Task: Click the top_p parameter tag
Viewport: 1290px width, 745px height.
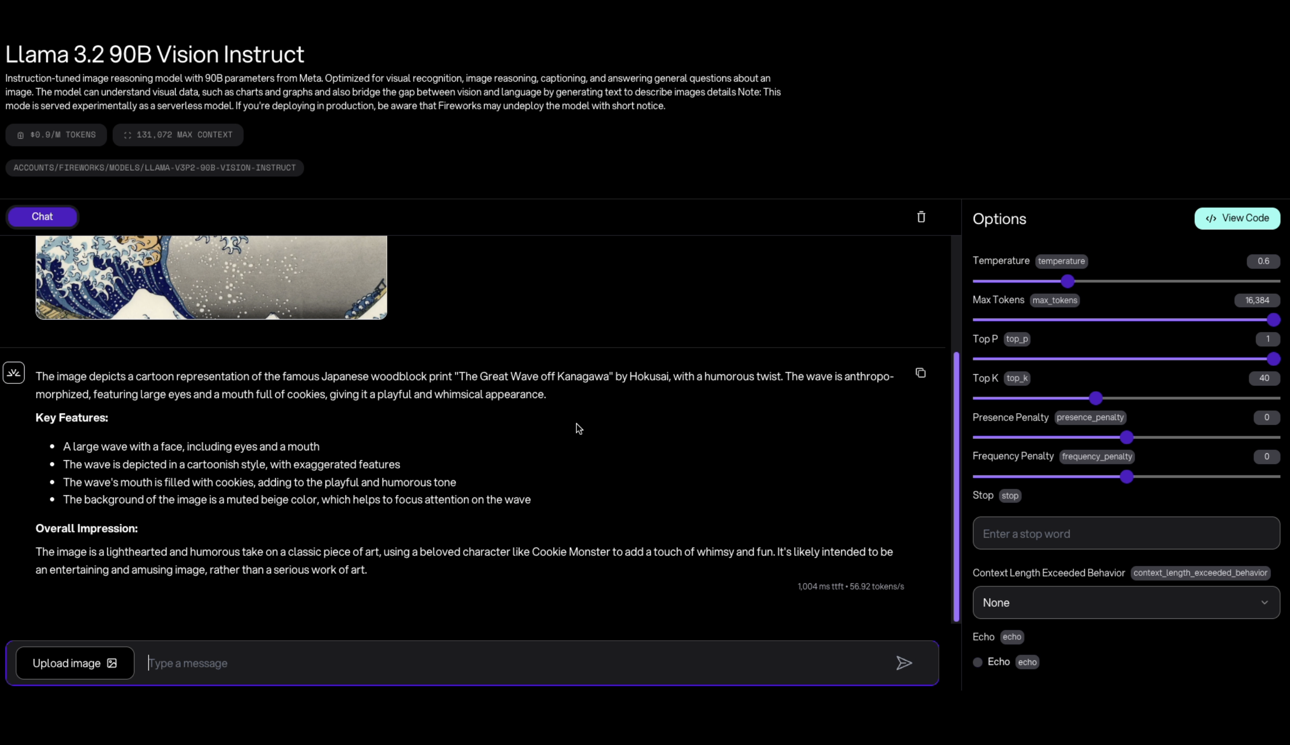Action: (1017, 339)
